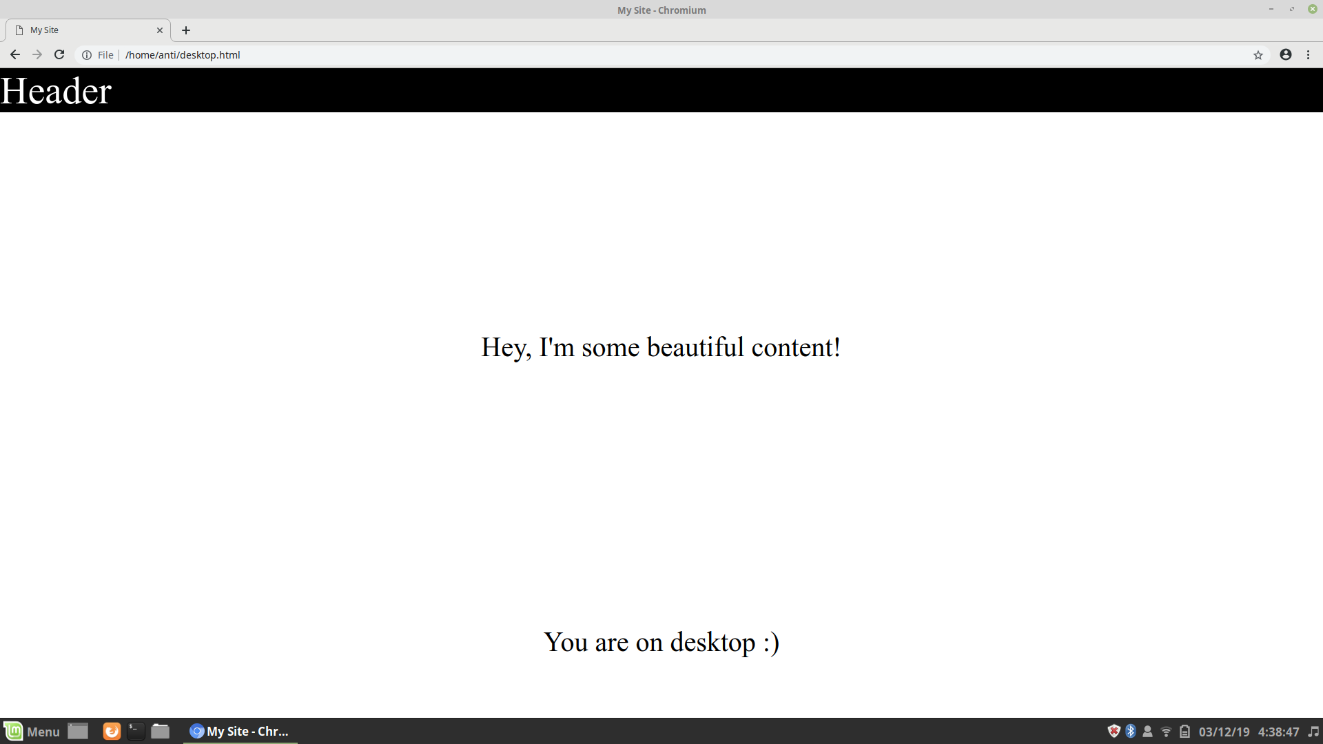Viewport: 1323px width, 744px height.
Task: Bookmark this page with the star icon
Action: [1258, 55]
